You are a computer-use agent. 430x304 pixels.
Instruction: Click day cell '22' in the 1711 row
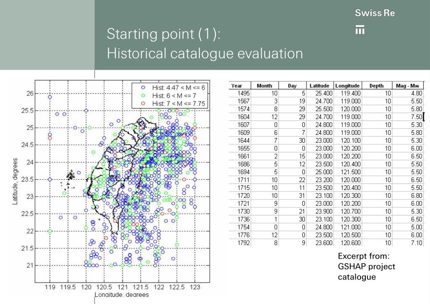coord(302,180)
